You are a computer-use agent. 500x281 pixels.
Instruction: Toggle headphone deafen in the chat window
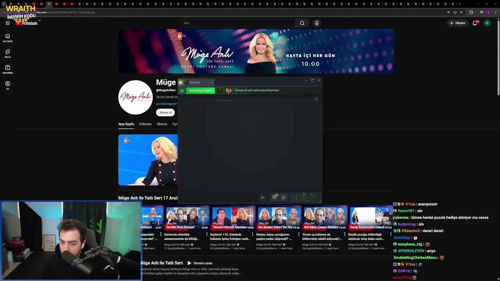312,195
